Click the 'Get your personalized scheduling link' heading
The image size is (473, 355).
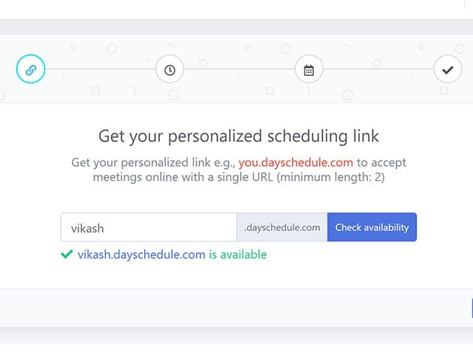(239, 136)
